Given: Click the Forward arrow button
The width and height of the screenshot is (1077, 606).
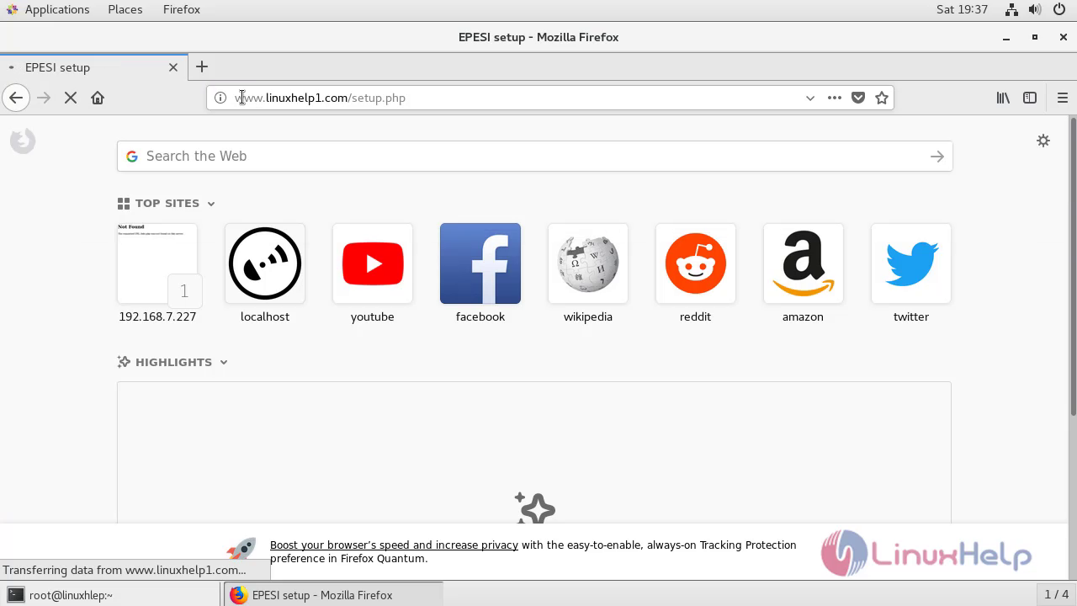Looking at the screenshot, I should [44, 98].
